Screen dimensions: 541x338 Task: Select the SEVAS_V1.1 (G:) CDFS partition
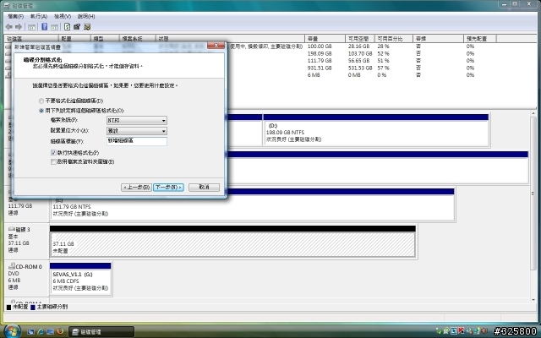pos(80,279)
